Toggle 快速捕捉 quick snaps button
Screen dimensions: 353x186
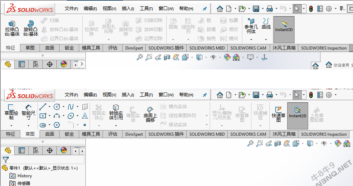[x=260, y=112]
